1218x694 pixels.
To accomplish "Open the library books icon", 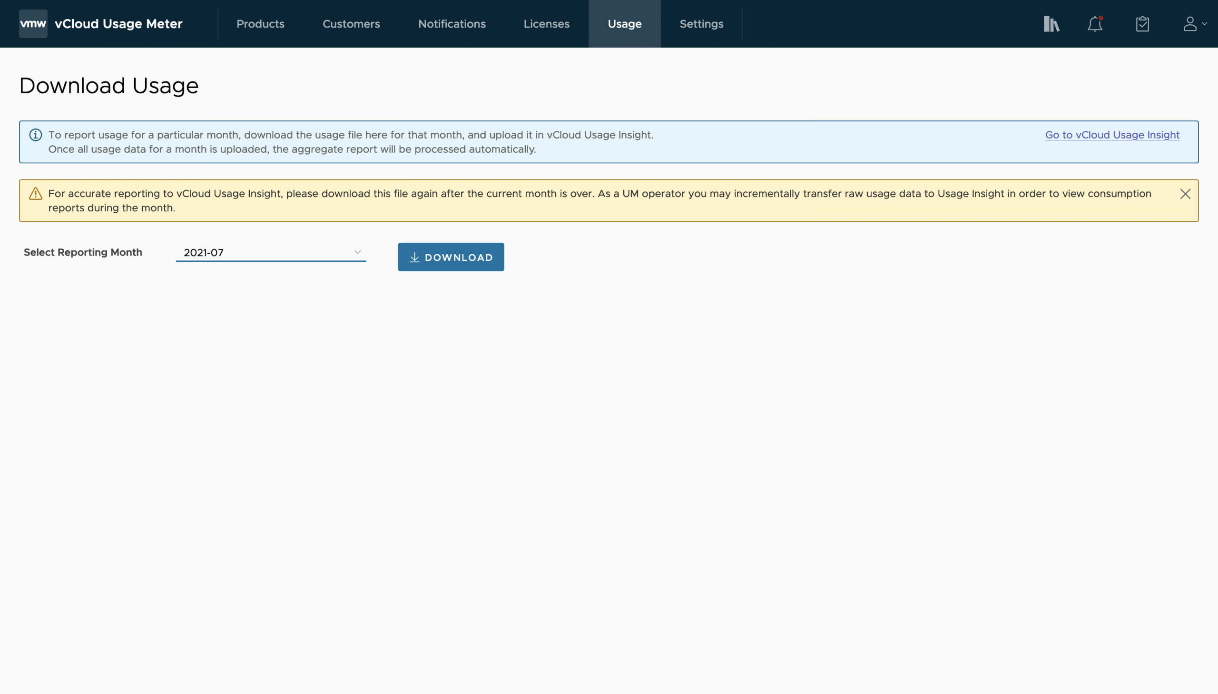I will pyautogui.click(x=1051, y=24).
